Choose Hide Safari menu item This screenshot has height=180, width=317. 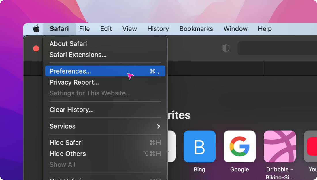tap(66, 143)
